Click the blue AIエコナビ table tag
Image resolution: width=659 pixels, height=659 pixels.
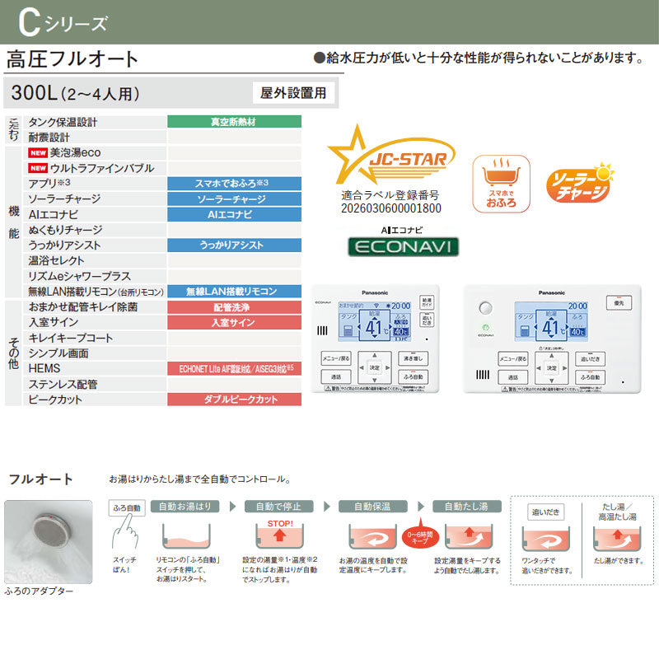(x=234, y=214)
